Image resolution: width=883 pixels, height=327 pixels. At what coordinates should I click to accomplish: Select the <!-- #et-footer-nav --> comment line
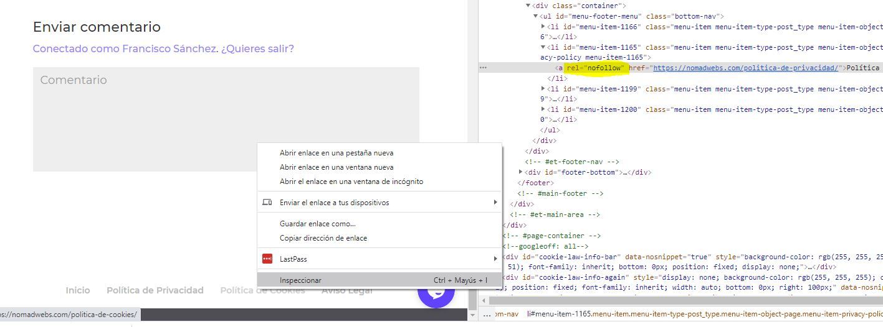tap(572, 162)
